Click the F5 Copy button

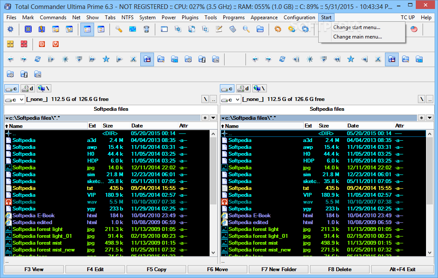coord(157,269)
